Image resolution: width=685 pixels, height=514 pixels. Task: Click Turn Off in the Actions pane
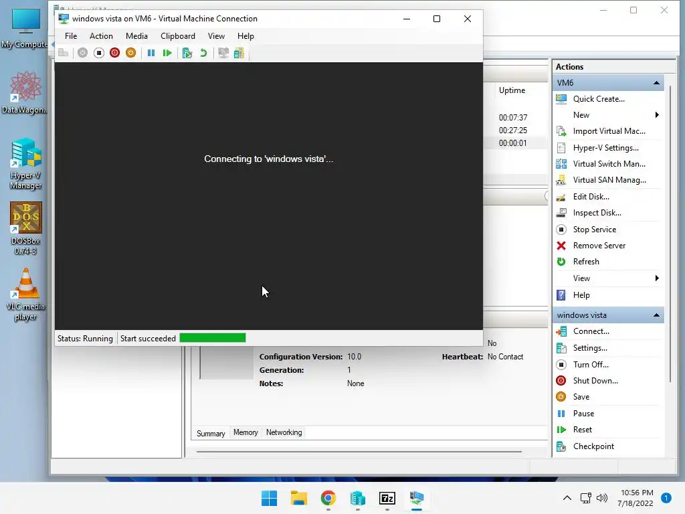pos(591,365)
